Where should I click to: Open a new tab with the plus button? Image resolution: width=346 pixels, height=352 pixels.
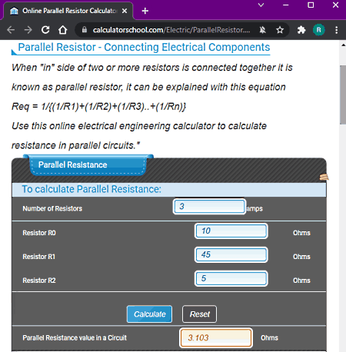click(145, 11)
